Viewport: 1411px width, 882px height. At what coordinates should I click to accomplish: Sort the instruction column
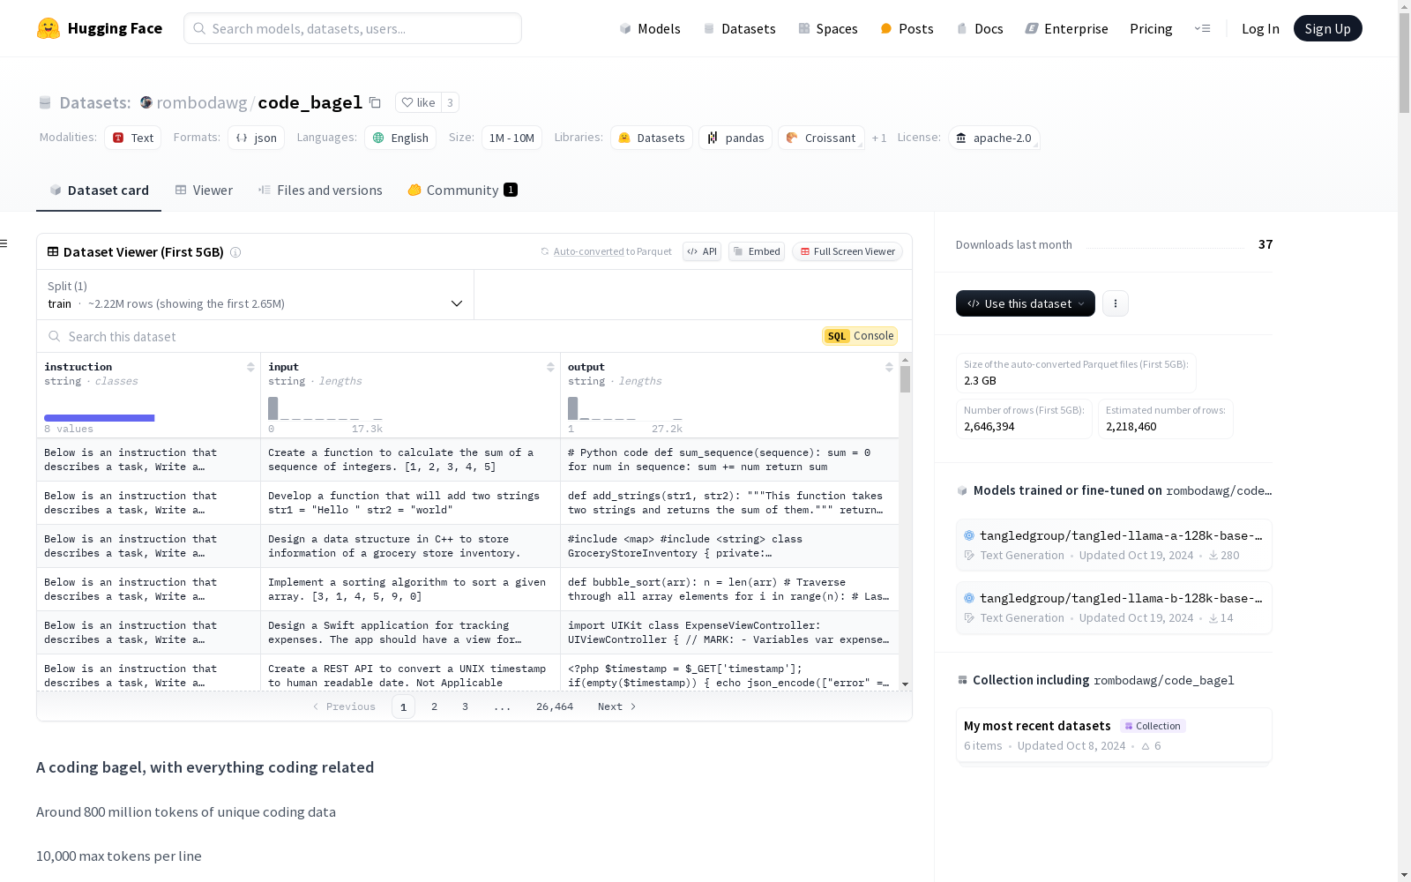[250, 367]
